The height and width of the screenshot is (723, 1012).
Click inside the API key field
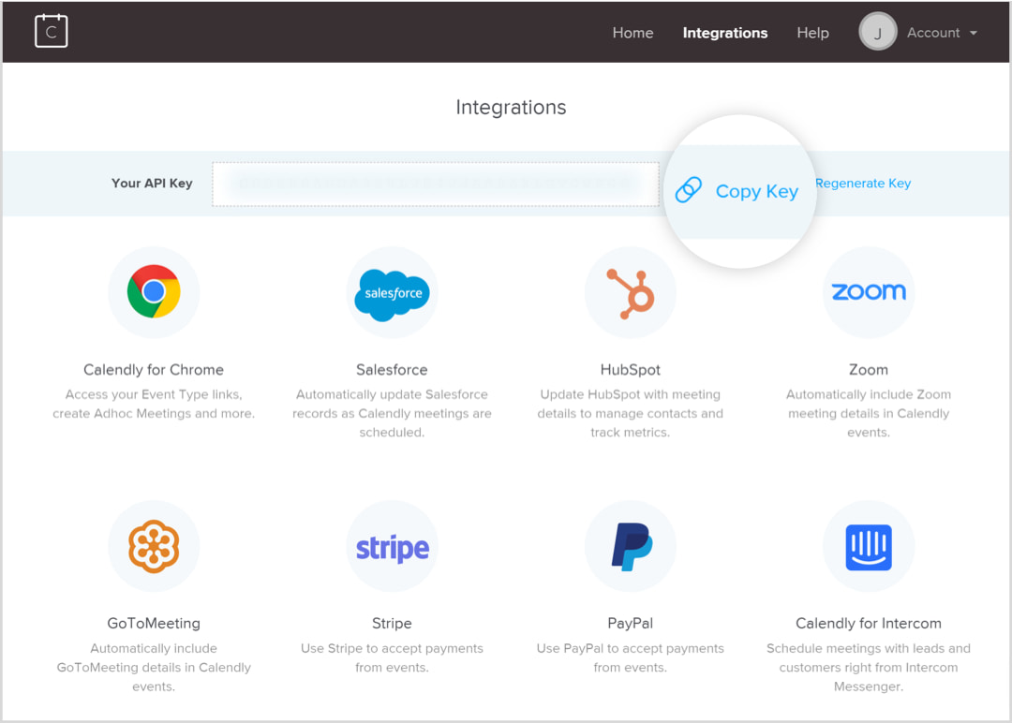click(x=436, y=184)
